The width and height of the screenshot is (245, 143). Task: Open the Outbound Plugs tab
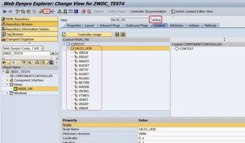click(x=137, y=26)
